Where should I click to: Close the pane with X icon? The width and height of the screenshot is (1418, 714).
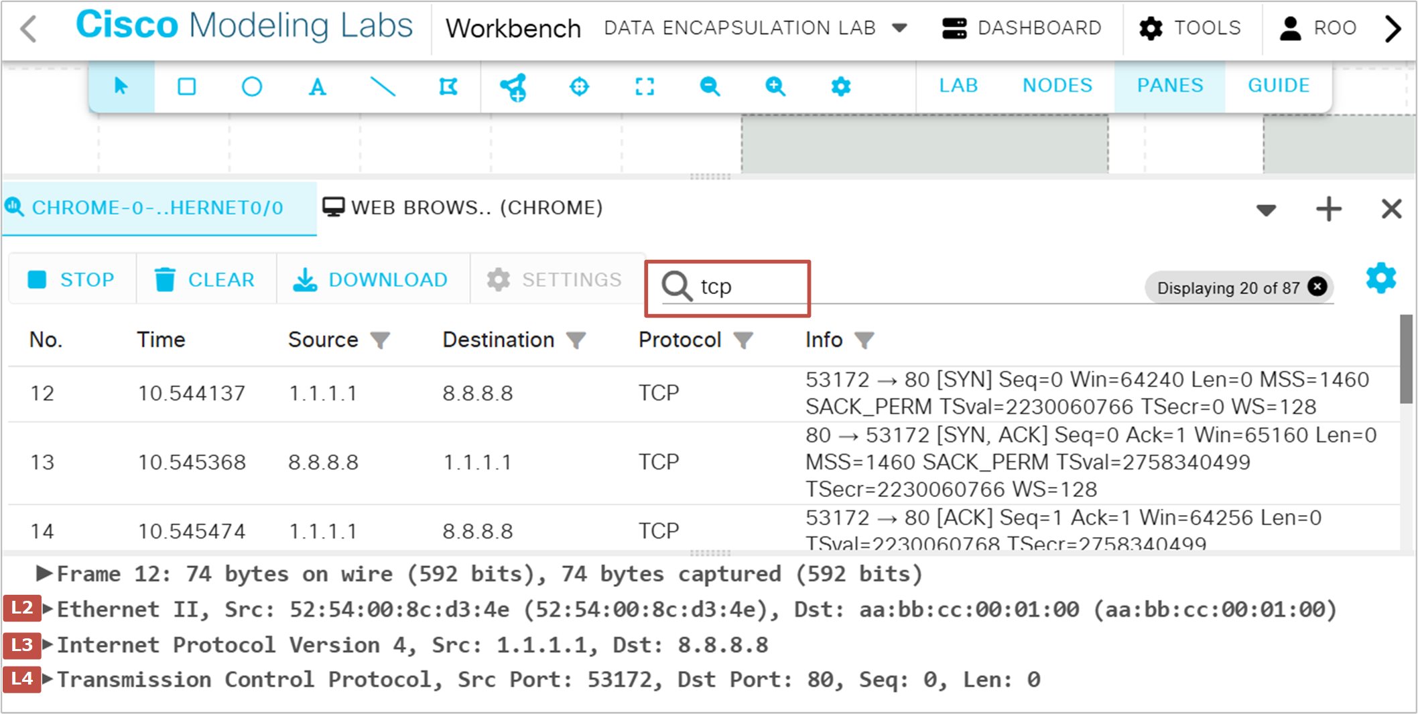1392,209
